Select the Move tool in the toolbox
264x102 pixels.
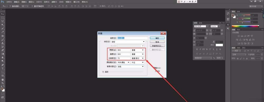tap(3, 14)
